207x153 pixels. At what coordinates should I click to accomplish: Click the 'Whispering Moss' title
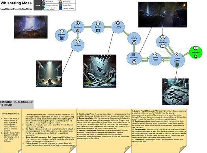[16, 3]
